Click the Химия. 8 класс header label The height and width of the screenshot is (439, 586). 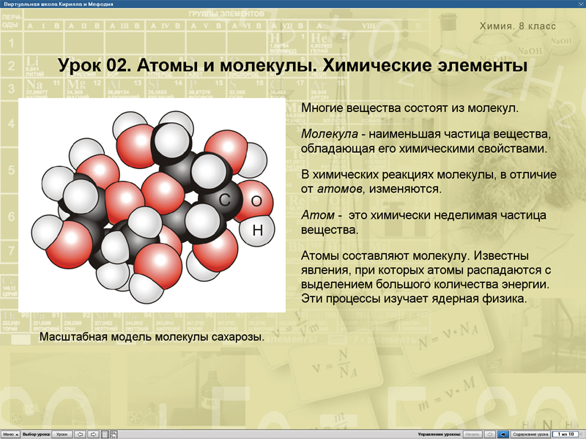pos(517,26)
